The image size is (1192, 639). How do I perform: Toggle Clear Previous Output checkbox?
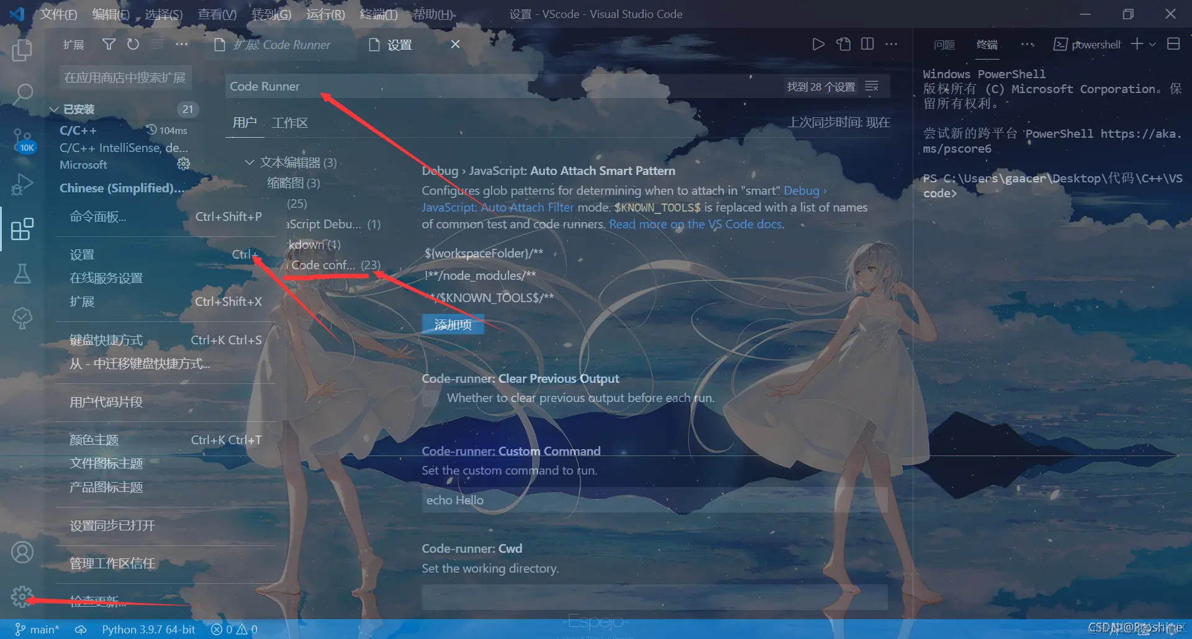coord(430,398)
